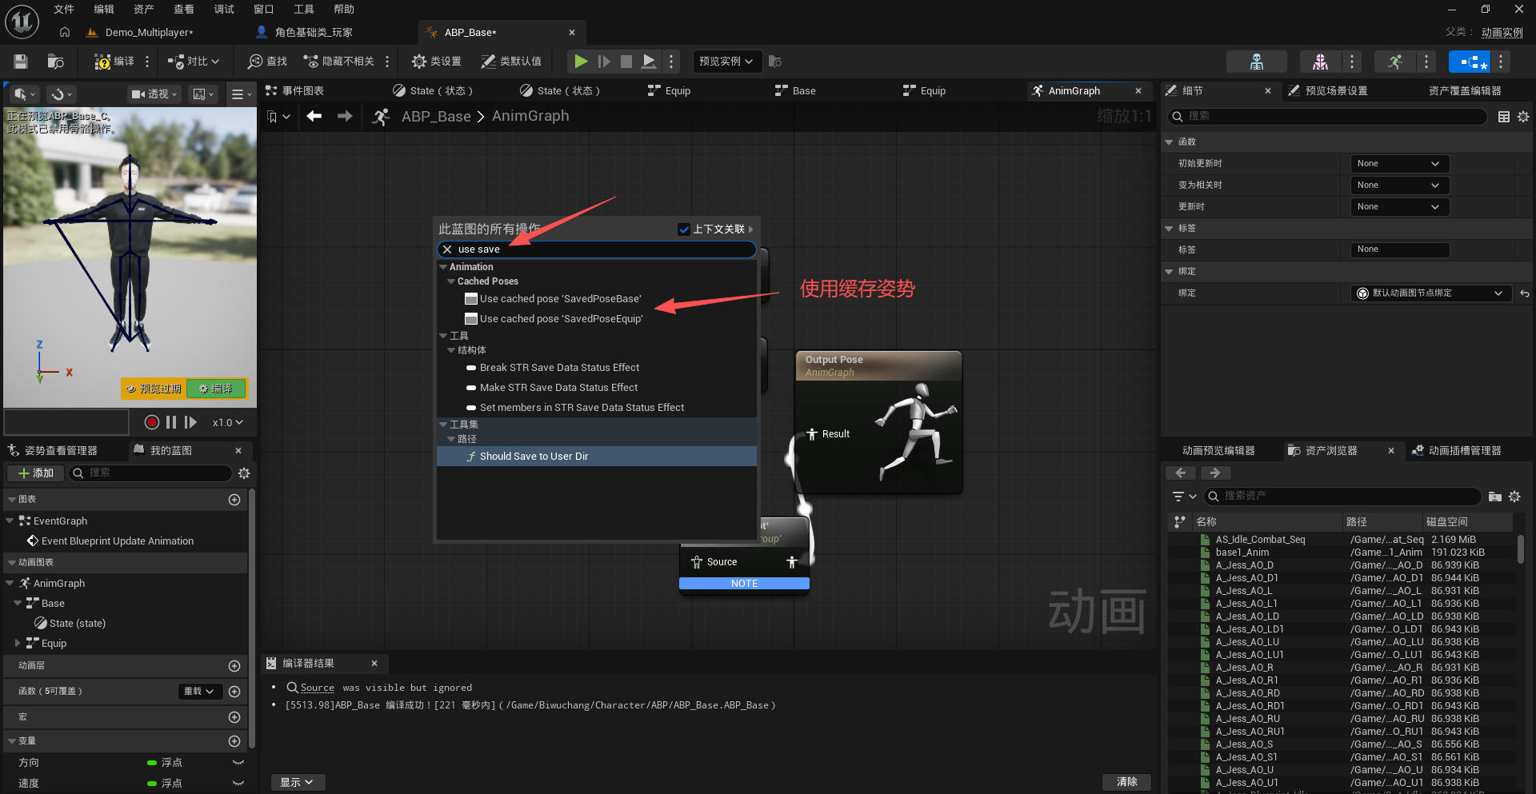The image size is (1536, 794).
Task: Open My Blueprint panel settings gear
Action: coord(244,473)
